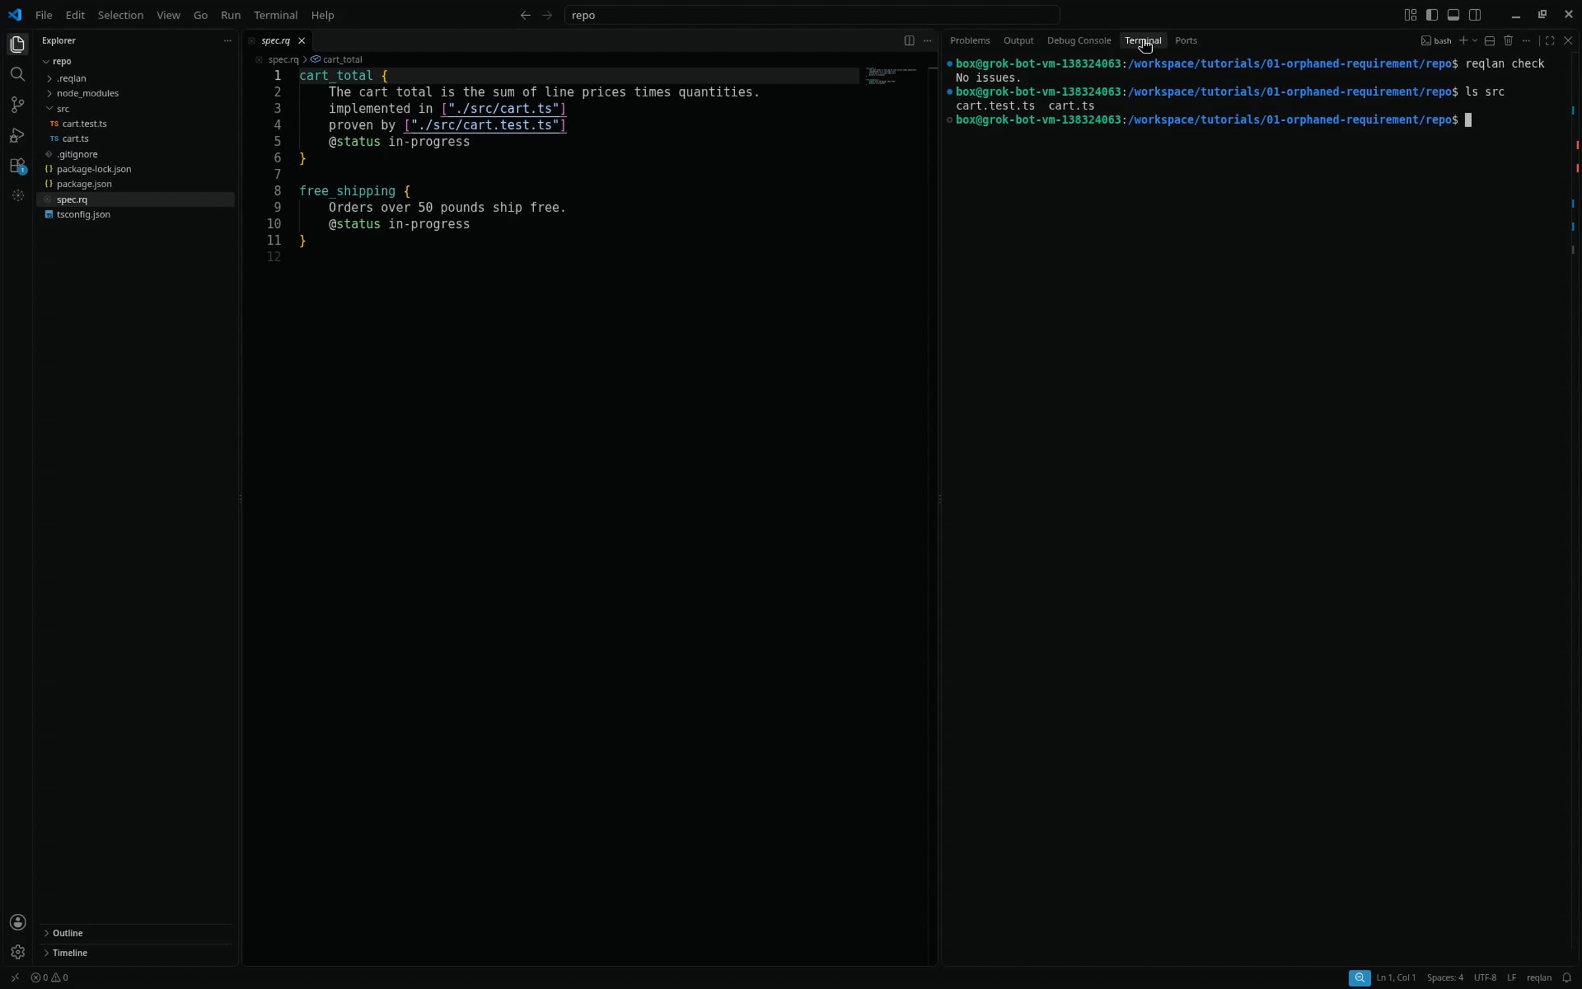This screenshot has width=1582, height=989.
Task: Open the Go menu
Action: (200, 15)
